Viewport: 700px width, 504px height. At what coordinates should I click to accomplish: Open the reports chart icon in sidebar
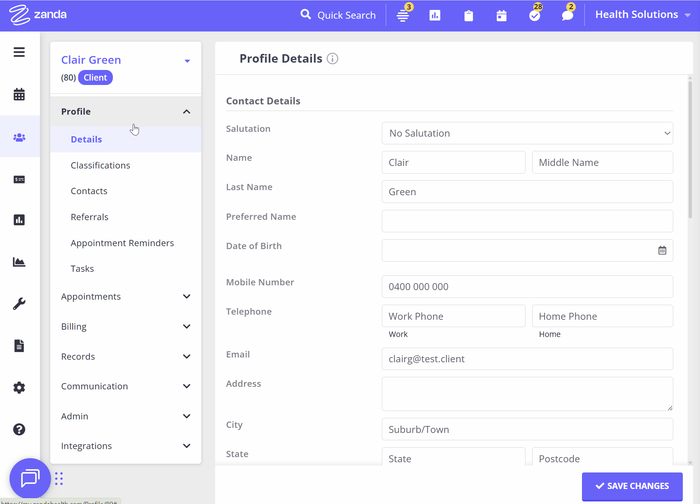click(19, 220)
